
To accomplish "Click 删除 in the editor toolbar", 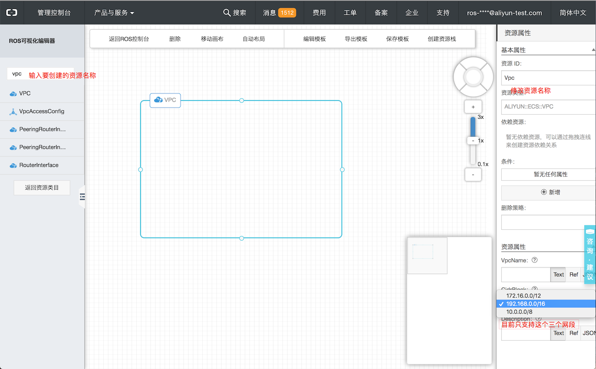I will coord(175,39).
